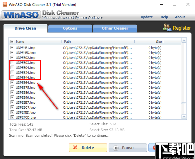This screenshot has height=159, width=195.
Task: Sort list by Name column header
Action: [x=20, y=42]
